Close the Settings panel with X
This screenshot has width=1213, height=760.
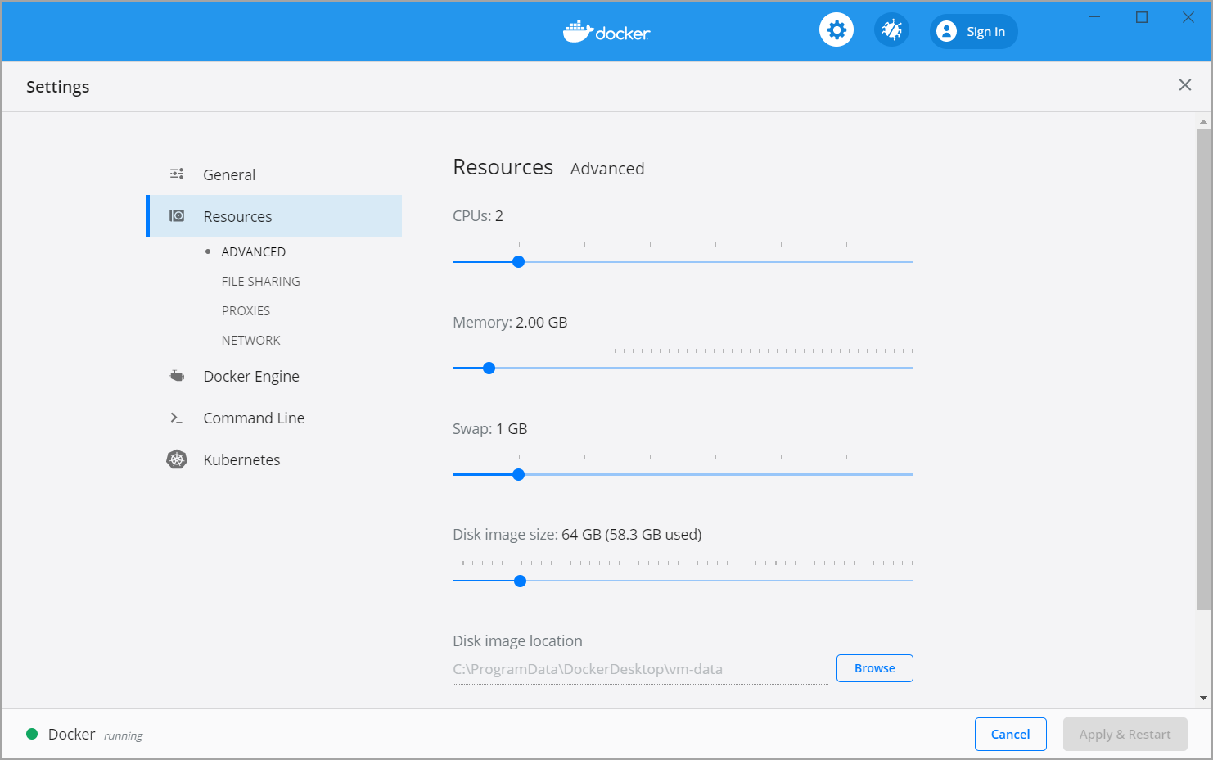click(1184, 85)
